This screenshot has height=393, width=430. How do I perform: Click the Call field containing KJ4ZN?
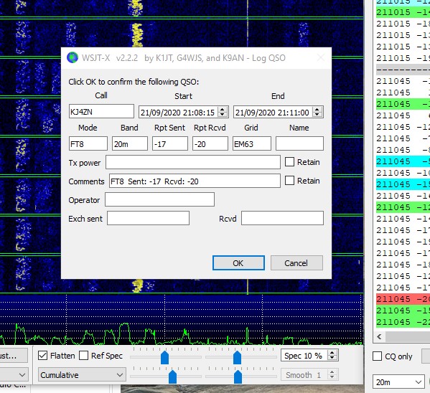[x=101, y=112]
